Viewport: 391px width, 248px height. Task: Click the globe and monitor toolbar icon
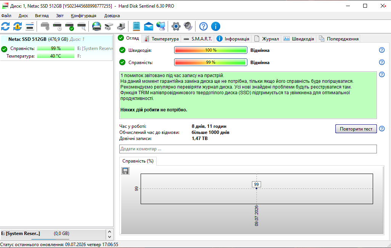coord(161,26)
